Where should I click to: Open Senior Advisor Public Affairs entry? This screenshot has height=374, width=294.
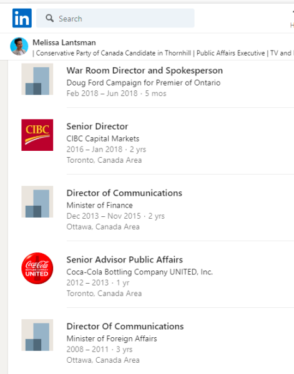coord(125,260)
